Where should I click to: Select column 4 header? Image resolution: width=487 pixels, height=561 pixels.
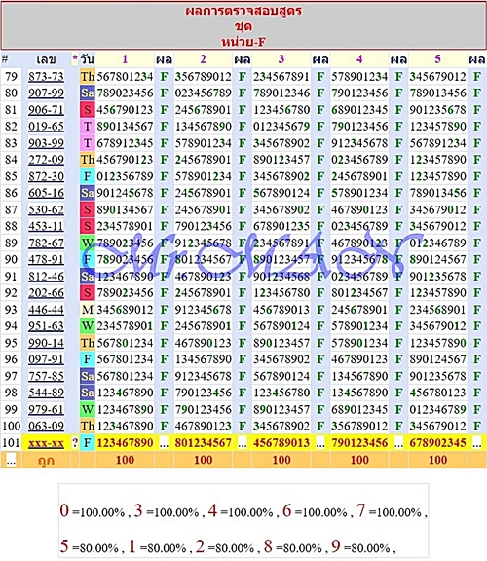pyautogui.click(x=359, y=59)
